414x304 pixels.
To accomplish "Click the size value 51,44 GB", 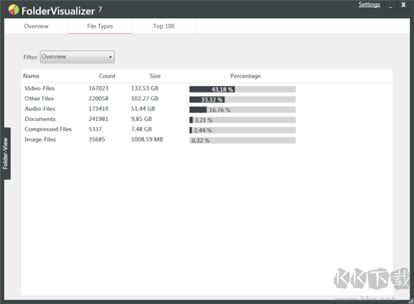I will pos(143,108).
